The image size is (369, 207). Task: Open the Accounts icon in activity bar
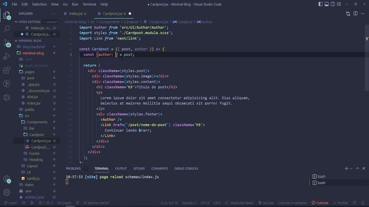pos(6,179)
